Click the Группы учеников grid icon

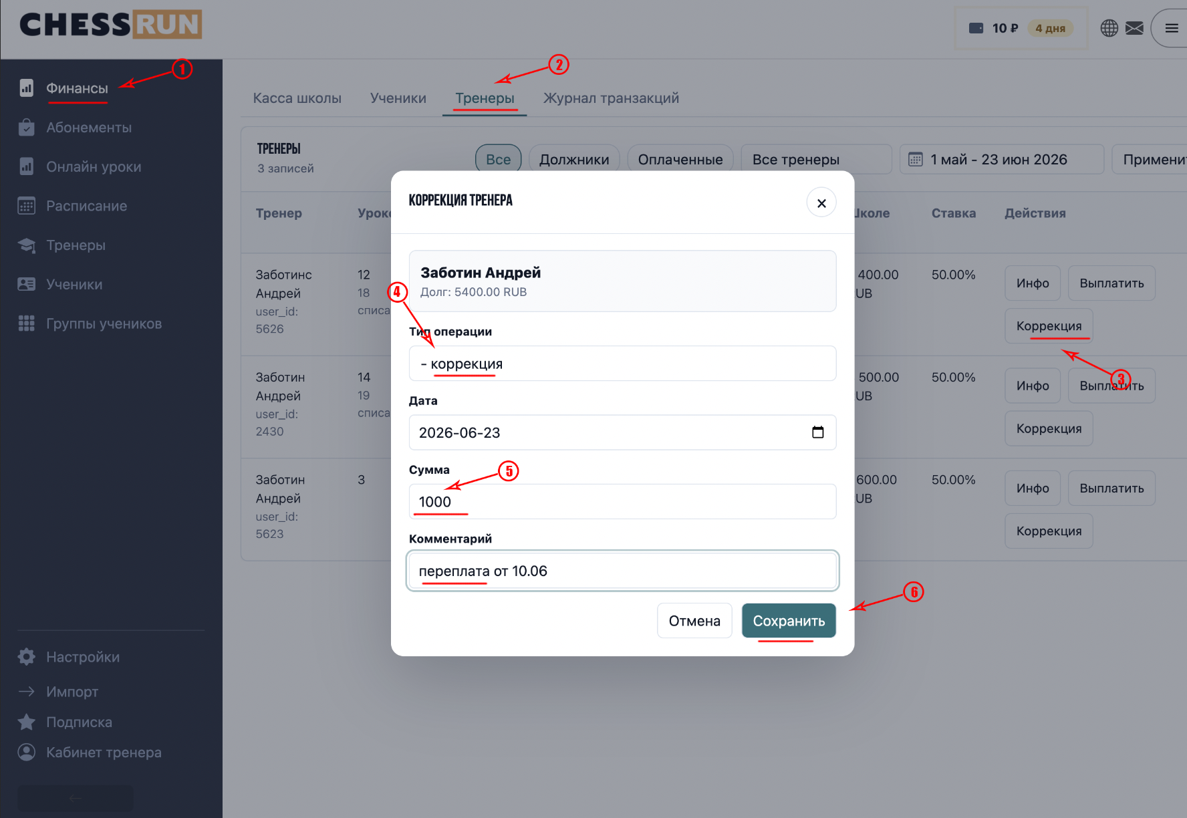(x=27, y=323)
